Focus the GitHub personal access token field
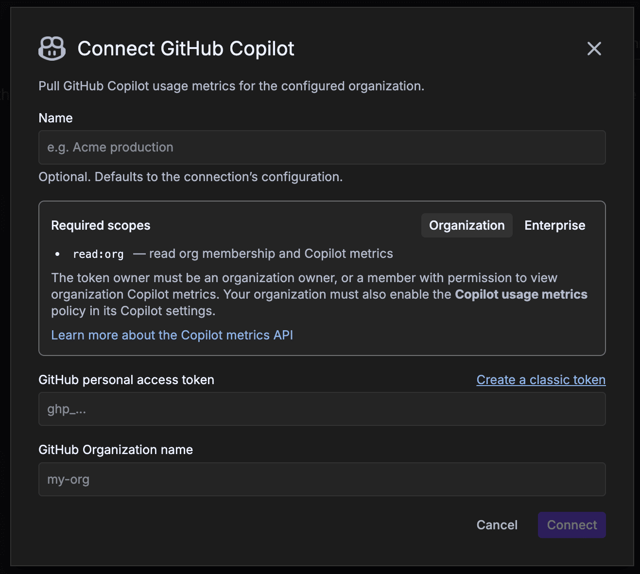The width and height of the screenshot is (640, 574). tap(322, 409)
